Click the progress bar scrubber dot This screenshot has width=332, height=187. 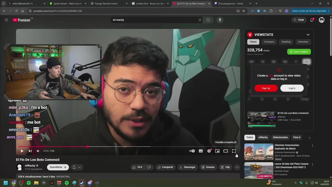pos(87,147)
